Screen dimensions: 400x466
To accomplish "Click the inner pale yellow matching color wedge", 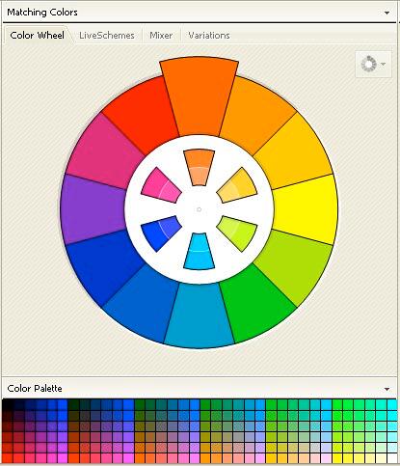I will pyautogui.click(x=238, y=186).
